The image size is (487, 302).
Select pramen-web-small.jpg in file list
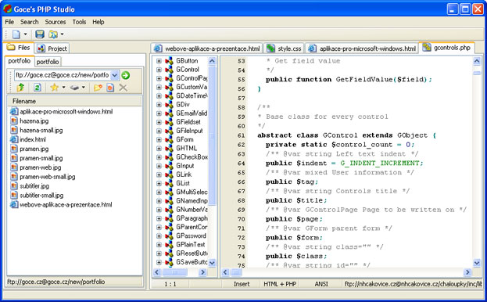pos(48,177)
